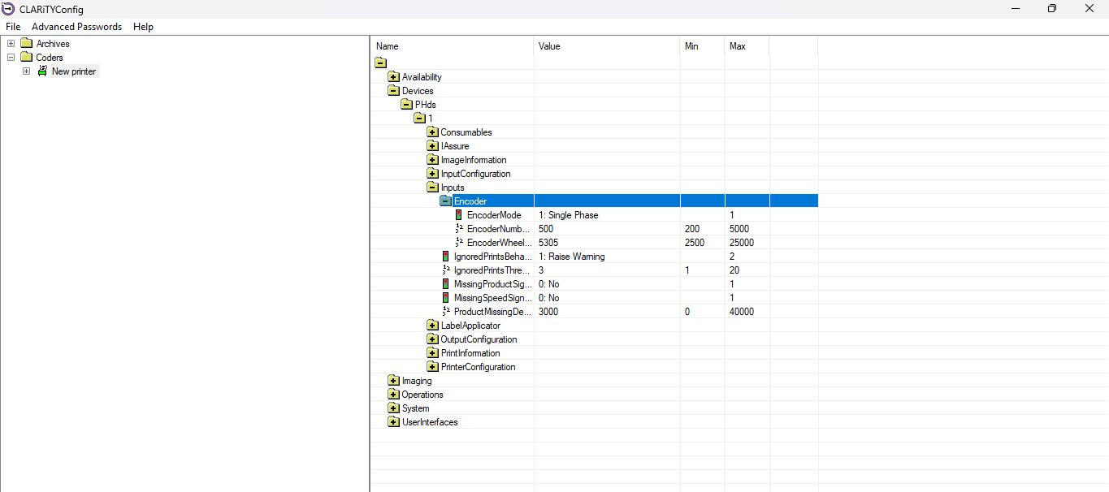Click the MissingSpeedSign... traffic-light icon
The width and height of the screenshot is (1109, 492).
[x=445, y=298]
